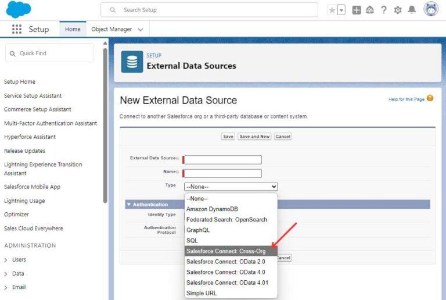Expand the Data tree node
Viewport: 446px width, 300px height.
pyautogui.click(x=6, y=274)
